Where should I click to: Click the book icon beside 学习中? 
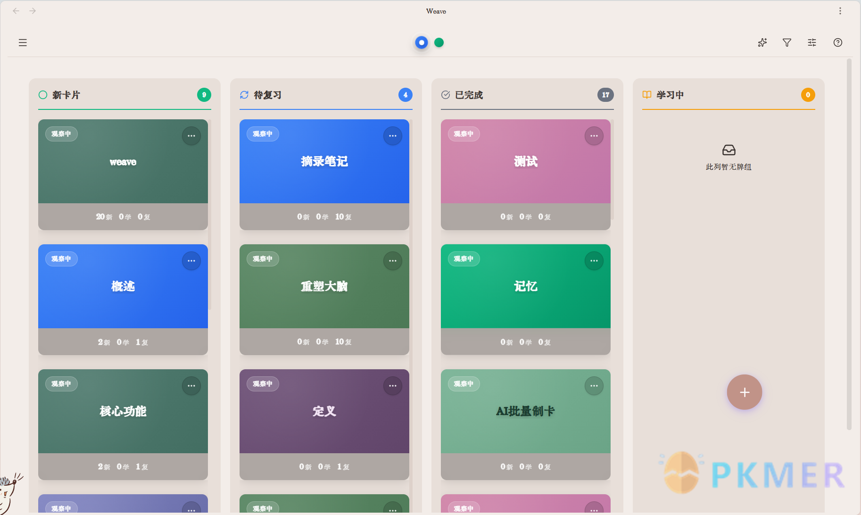point(647,95)
